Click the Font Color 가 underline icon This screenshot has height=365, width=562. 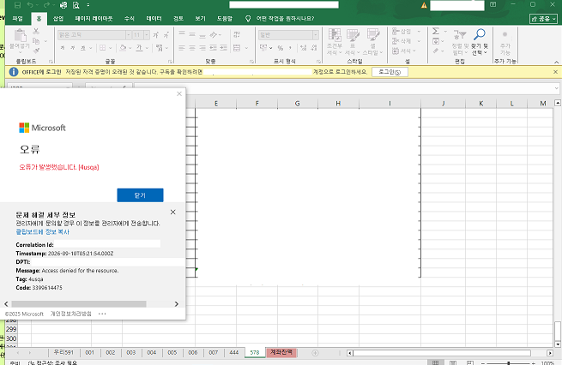pos(139,48)
